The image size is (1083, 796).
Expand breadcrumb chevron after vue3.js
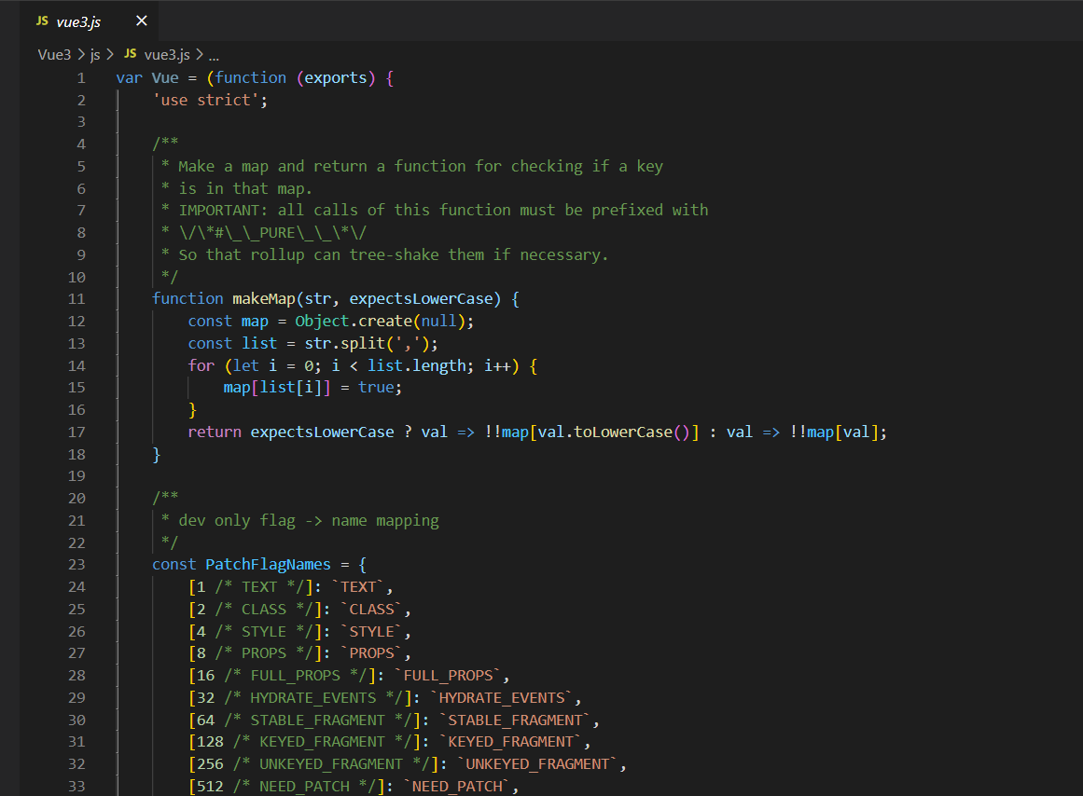coord(200,55)
